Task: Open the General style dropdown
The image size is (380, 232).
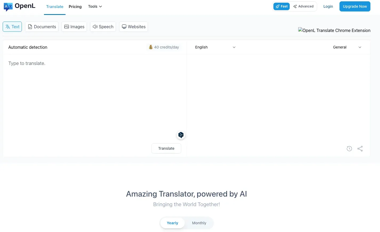Action: 347,47
